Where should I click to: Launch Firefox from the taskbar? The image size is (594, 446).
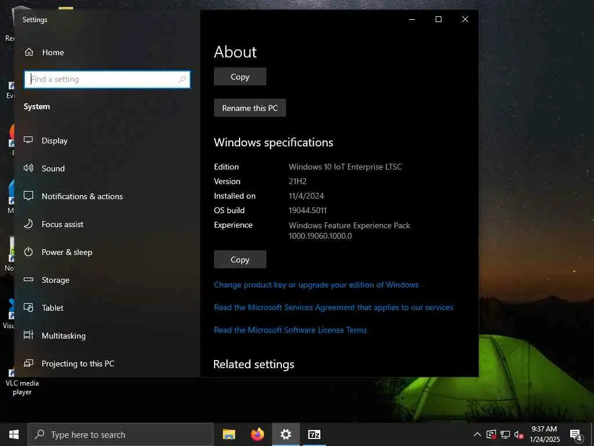pos(258,434)
